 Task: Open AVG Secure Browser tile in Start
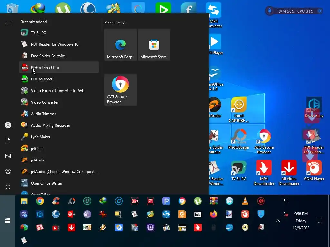121,90
